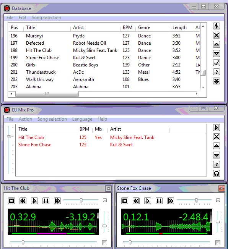Select Stone Fox Chase in DJ Mix Pro playlist
This screenshot has height=249, width=228.
[x=111, y=145]
